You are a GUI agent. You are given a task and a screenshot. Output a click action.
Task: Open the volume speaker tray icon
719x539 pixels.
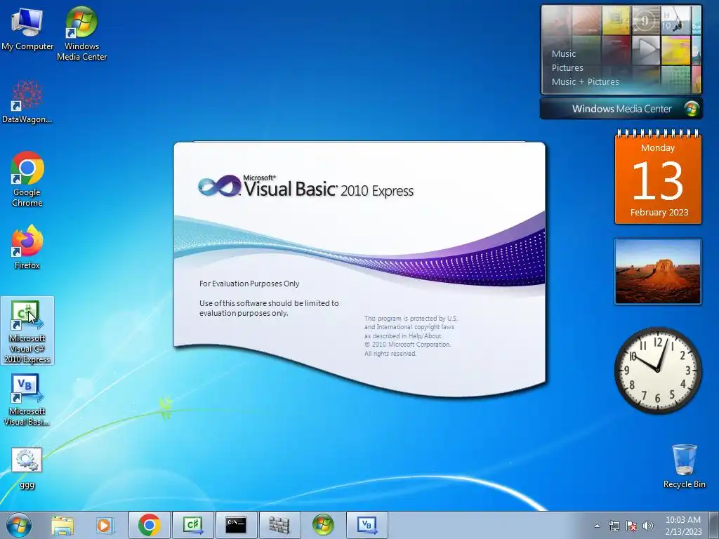(x=648, y=526)
